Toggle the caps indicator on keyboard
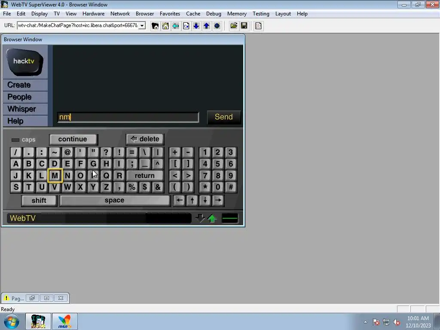 tap(23, 140)
